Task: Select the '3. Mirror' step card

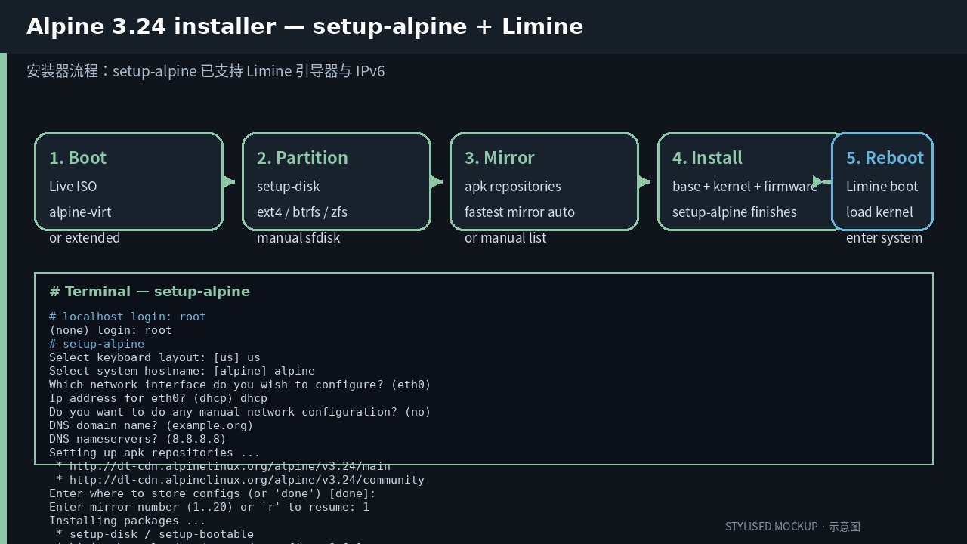Action: pos(544,182)
